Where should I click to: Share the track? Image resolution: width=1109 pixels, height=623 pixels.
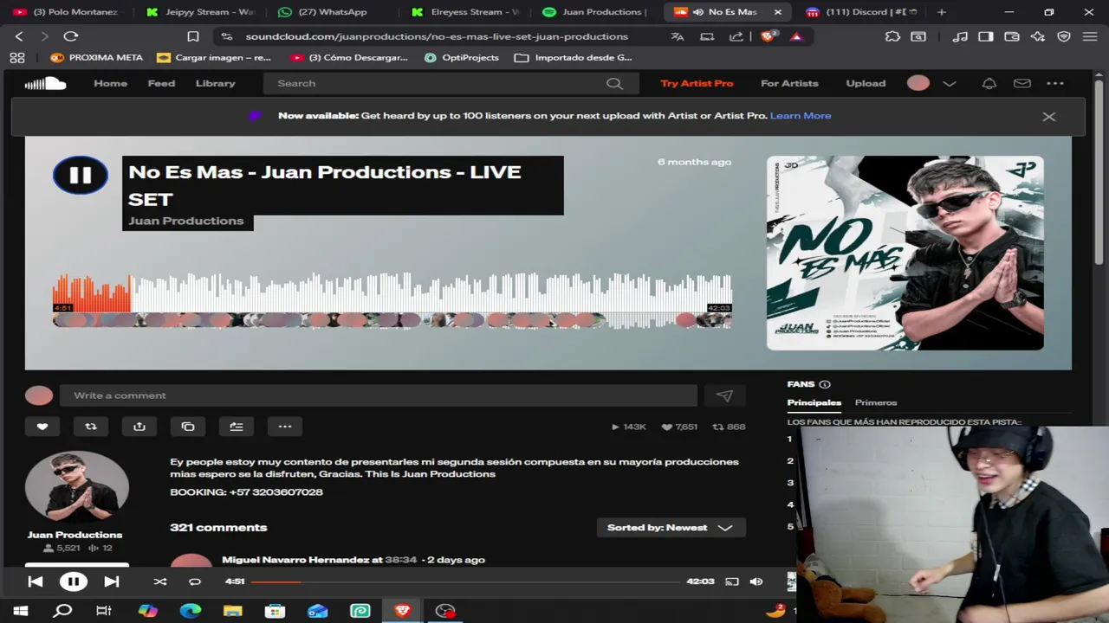coord(139,427)
